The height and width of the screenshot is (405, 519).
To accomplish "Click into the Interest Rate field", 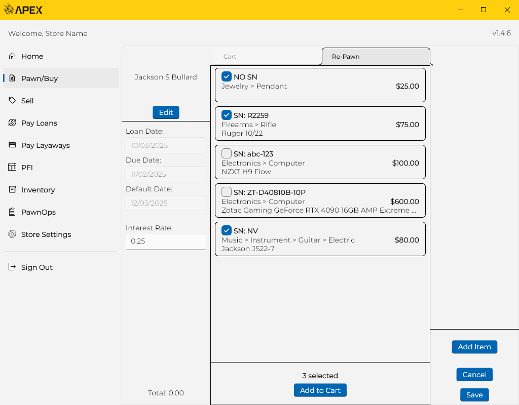I will [x=166, y=241].
